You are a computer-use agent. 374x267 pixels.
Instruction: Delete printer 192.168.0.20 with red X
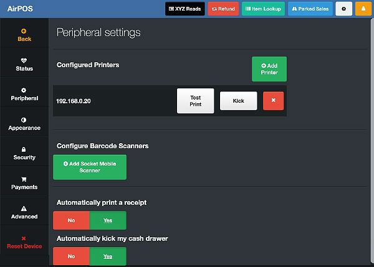[274, 101]
